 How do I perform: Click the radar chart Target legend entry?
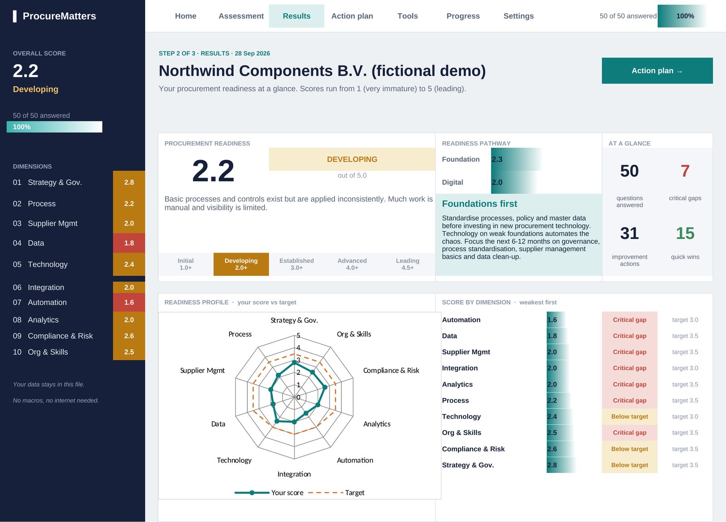coord(336,492)
